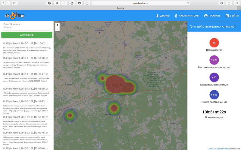Click the violet 435 max height circle
Viewport: 241px width, 150px height.
click(214, 77)
